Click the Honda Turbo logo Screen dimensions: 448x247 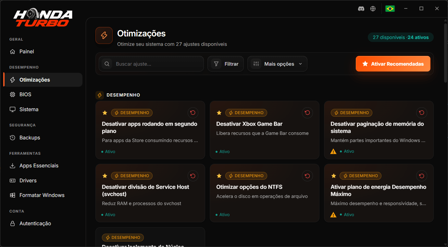click(43, 18)
